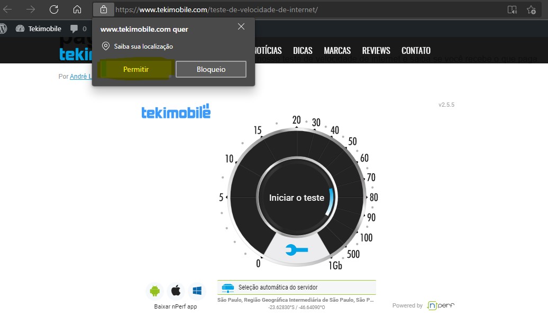Click Saiba sua localização text
Image resolution: width=548 pixels, height=326 pixels.
[x=143, y=46]
